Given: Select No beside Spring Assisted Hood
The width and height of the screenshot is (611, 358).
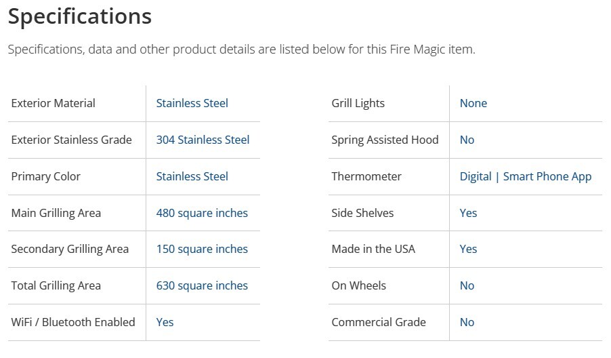Looking at the screenshot, I should point(467,140).
